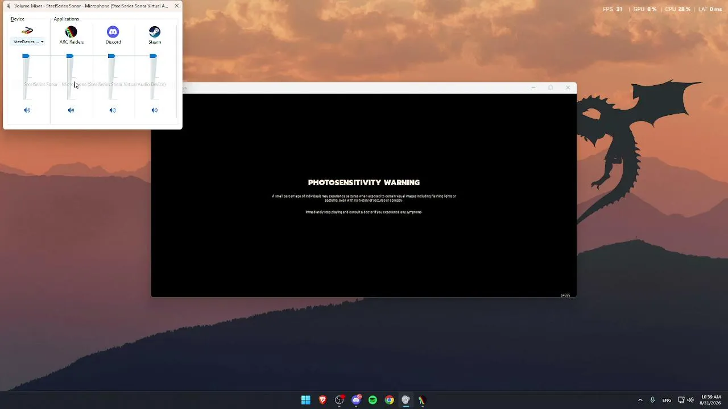Click the "PHOTOSENSITIVITY WARNING" heading in game window
This screenshot has height=409, width=728.
coord(364,182)
